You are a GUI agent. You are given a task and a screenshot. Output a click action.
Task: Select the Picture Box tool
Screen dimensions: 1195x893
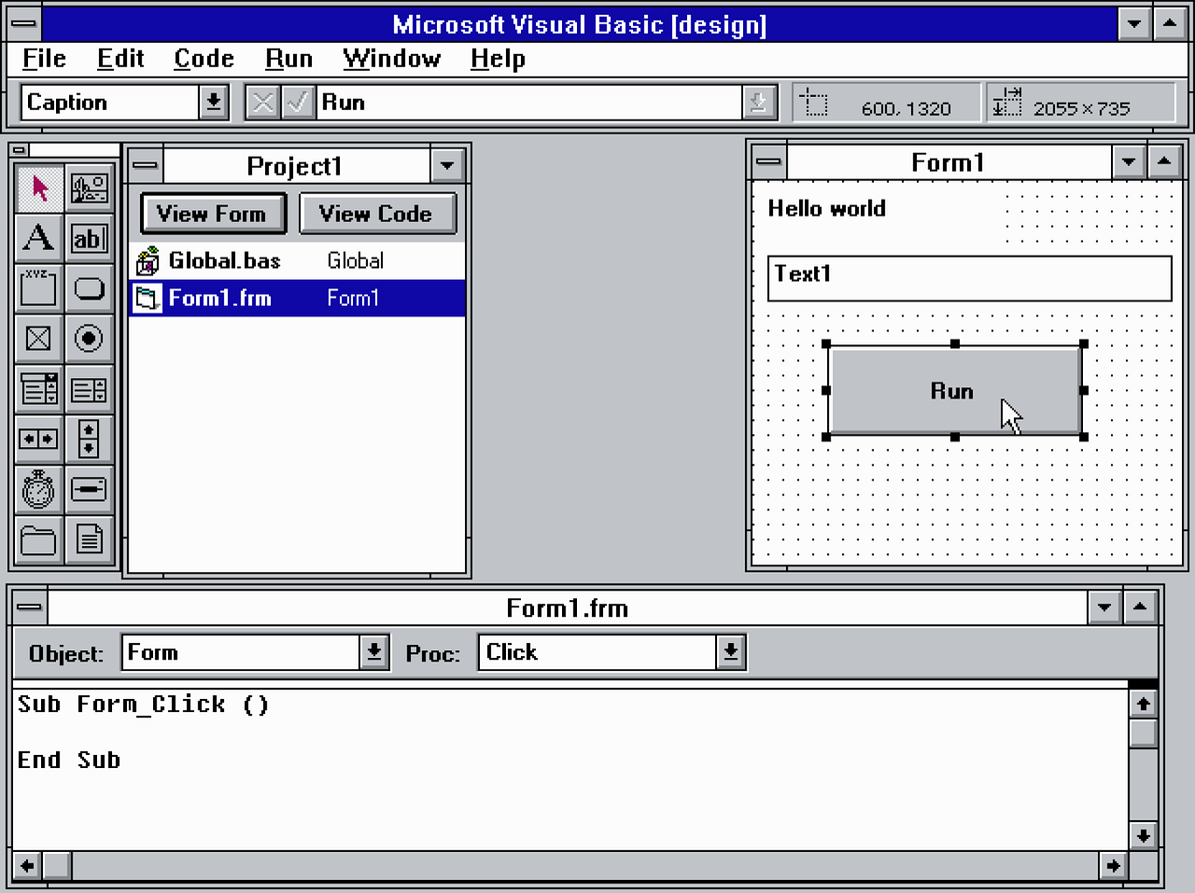(x=90, y=187)
